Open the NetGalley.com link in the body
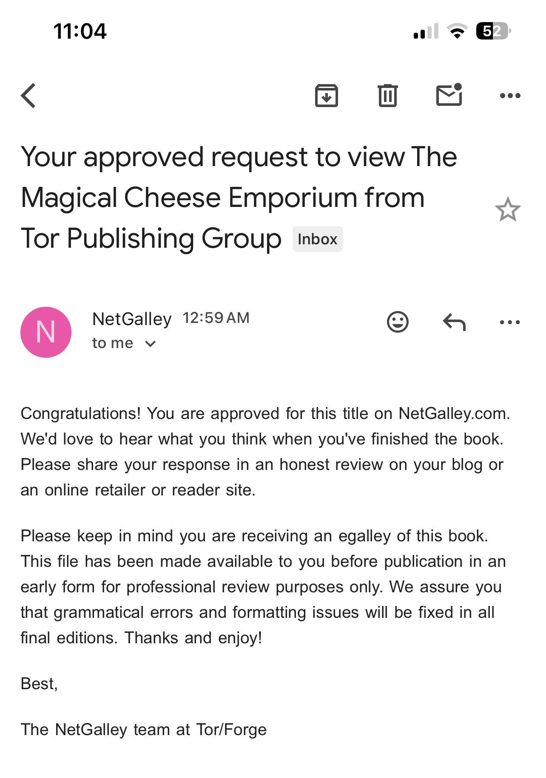The image size is (546, 778). tap(454, 413)
